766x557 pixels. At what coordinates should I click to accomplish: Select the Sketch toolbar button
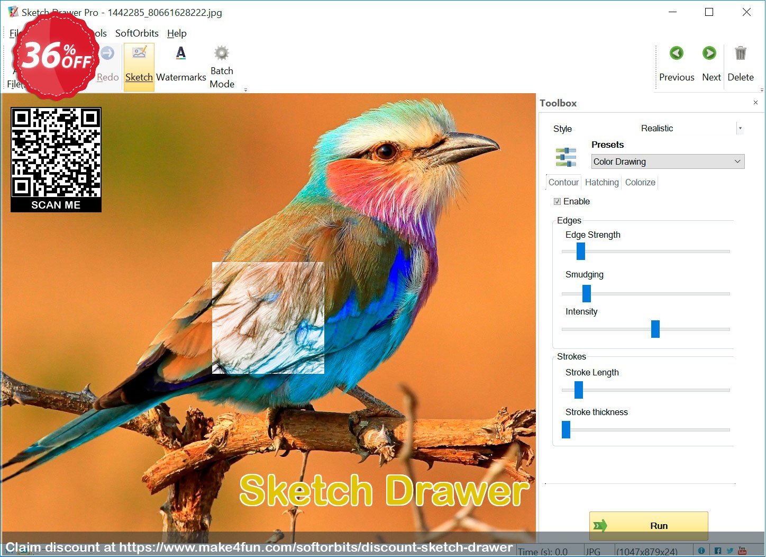tap(139, 67)
